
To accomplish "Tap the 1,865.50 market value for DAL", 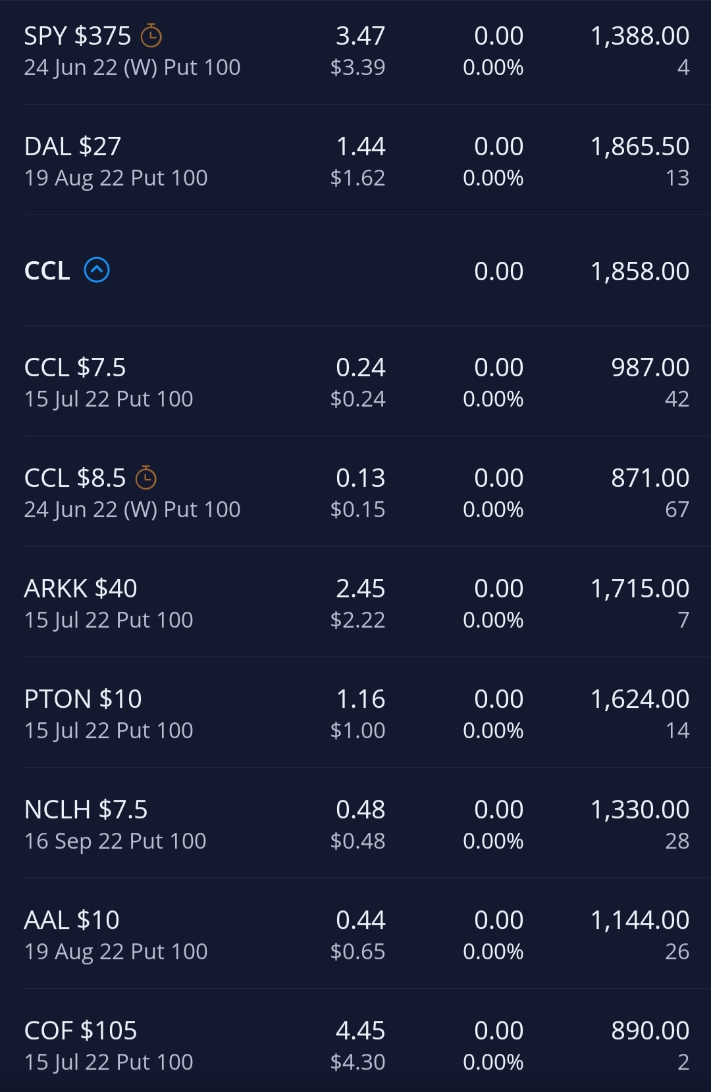I will [x=640, y=147].
